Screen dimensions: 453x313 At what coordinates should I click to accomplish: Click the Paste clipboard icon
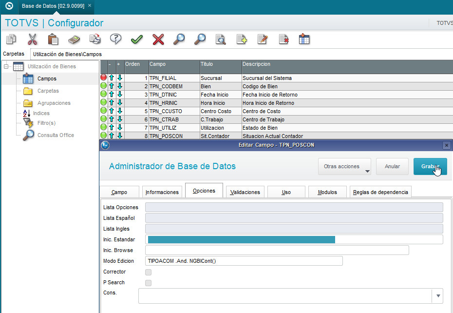coord(53,39)
